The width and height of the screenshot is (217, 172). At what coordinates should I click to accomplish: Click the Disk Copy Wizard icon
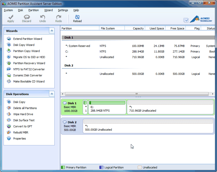pyautogui.click(x=9, y=45)
